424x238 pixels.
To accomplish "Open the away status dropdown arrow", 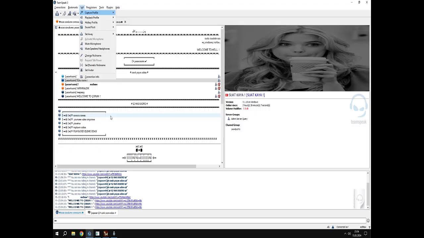I will click(x=61, y=14).
